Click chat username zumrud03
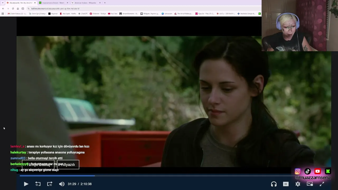The width and height of the screenshot is (338, 190). 18,158
